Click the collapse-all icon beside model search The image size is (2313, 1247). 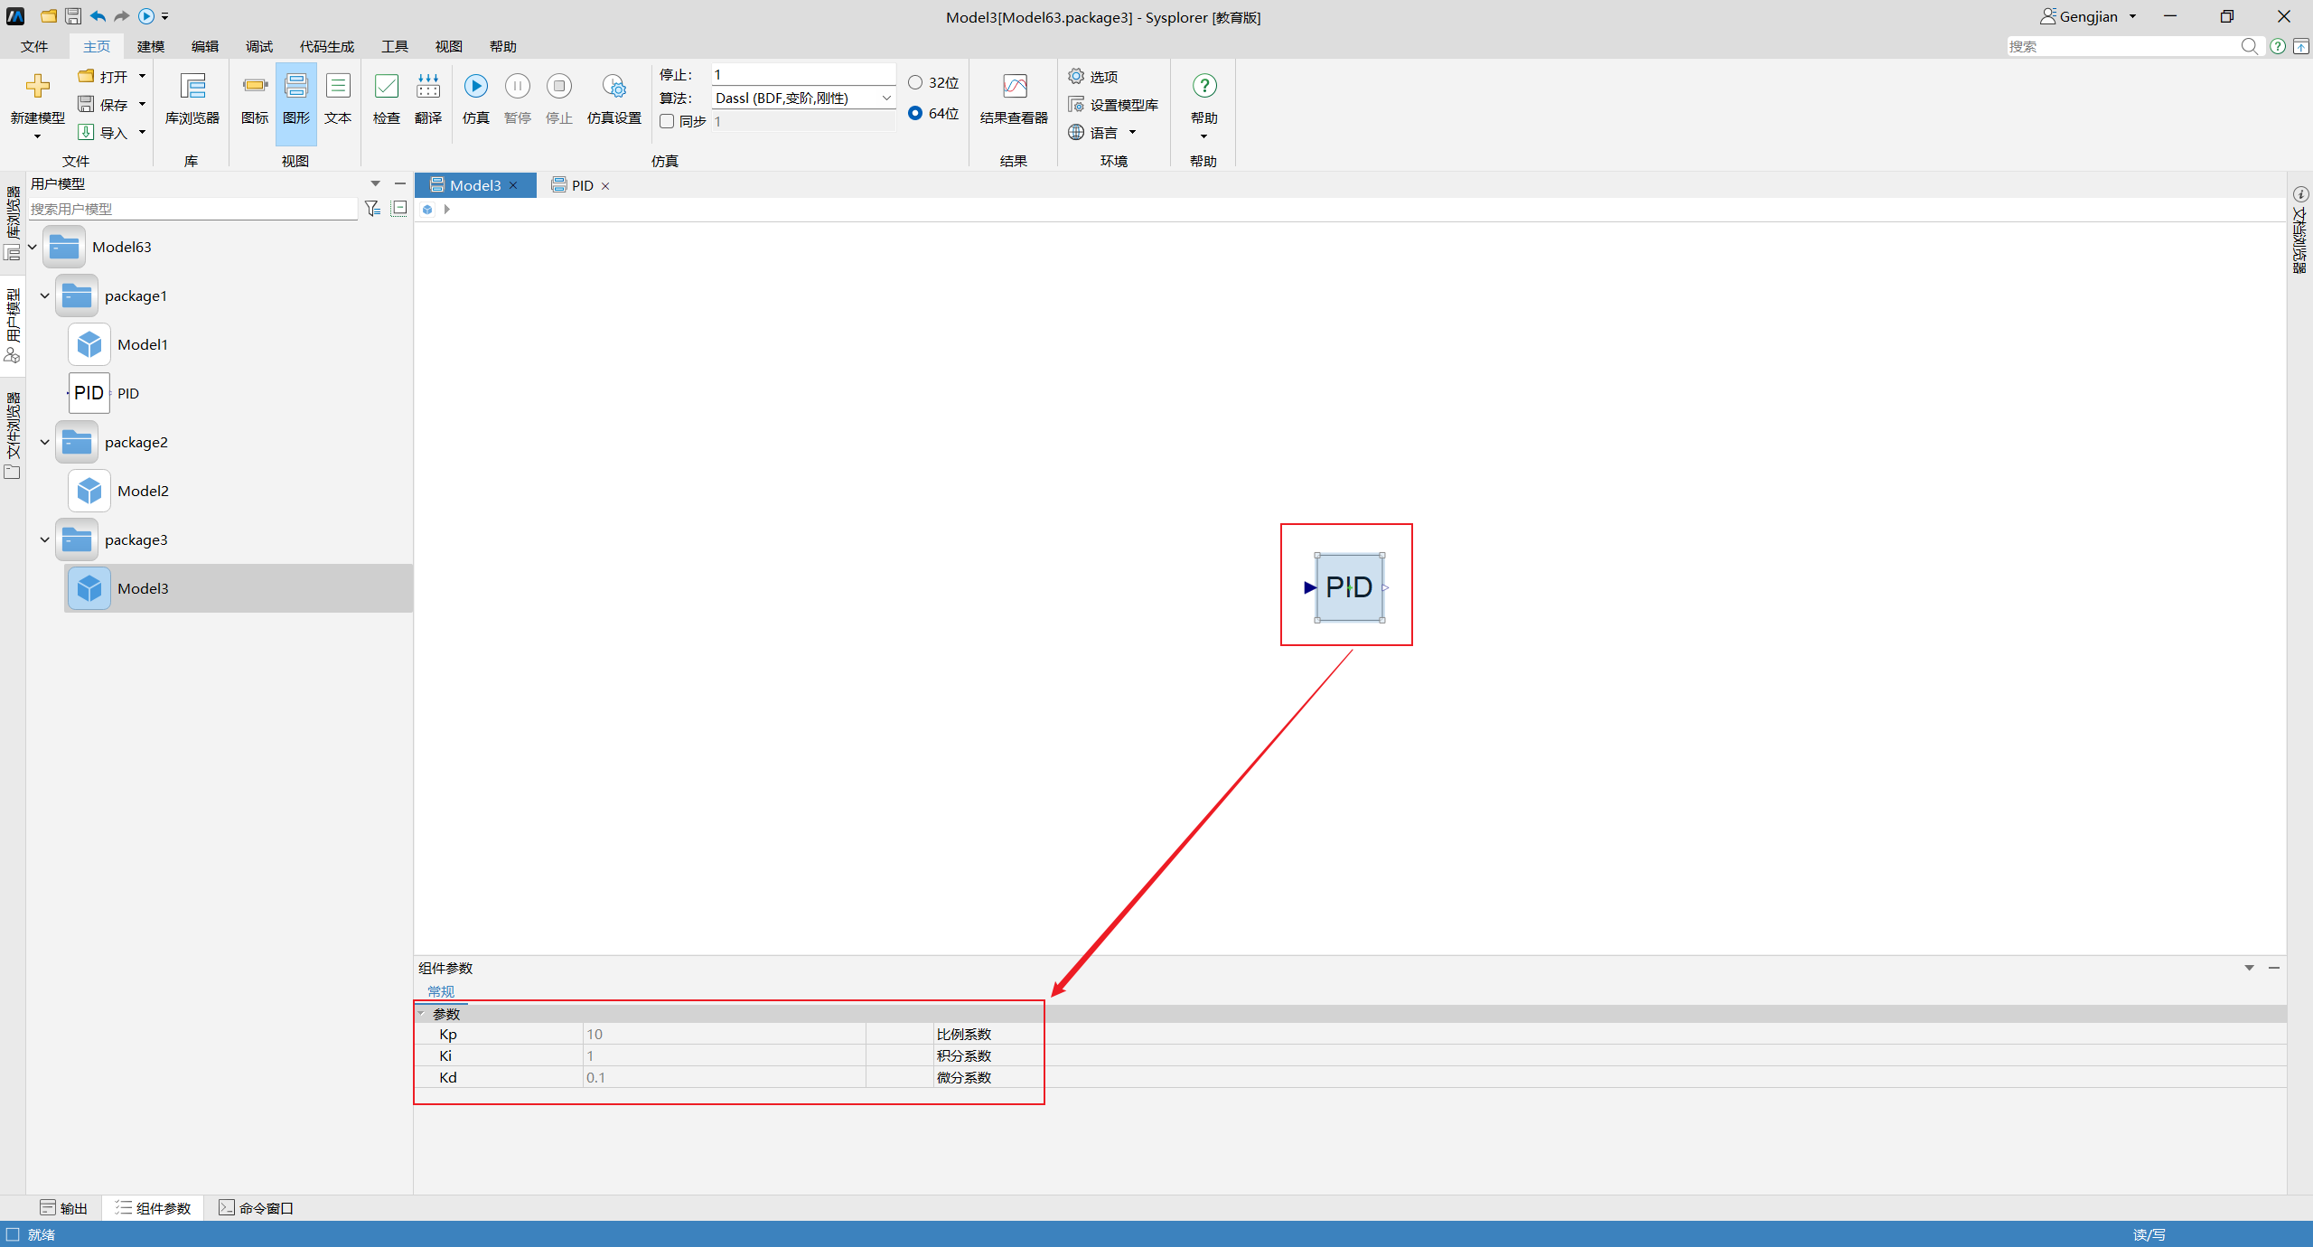pos(399,209)
